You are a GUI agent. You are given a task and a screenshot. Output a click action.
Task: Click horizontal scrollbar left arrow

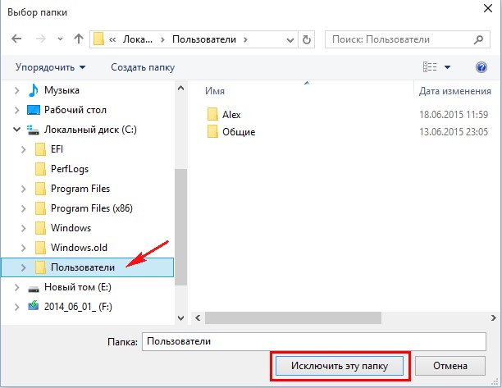pyautogui.click(x=198, y=318)
